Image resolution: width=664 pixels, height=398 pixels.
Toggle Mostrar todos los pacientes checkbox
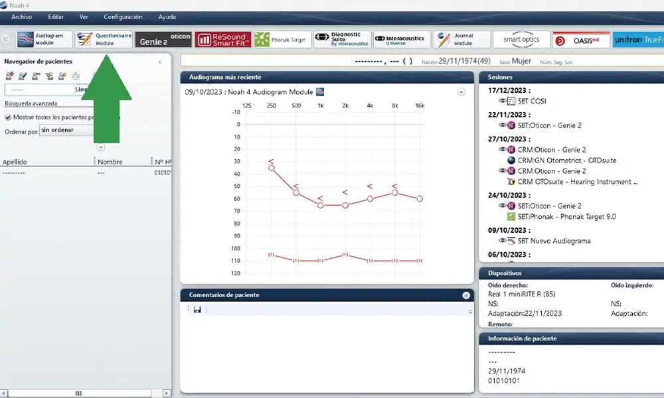pos(7,117)
